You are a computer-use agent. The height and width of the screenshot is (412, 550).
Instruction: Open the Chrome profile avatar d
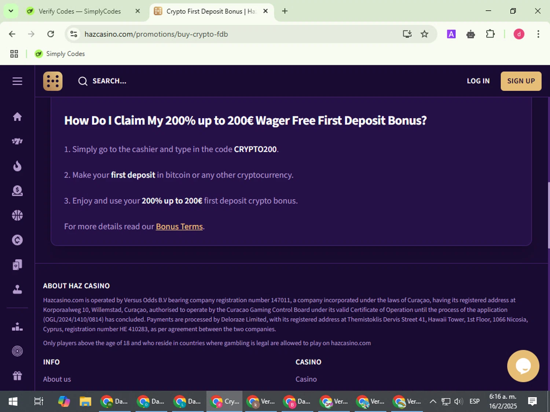519,34
